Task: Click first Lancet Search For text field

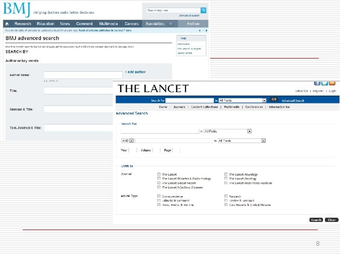Action: (160, 131)
